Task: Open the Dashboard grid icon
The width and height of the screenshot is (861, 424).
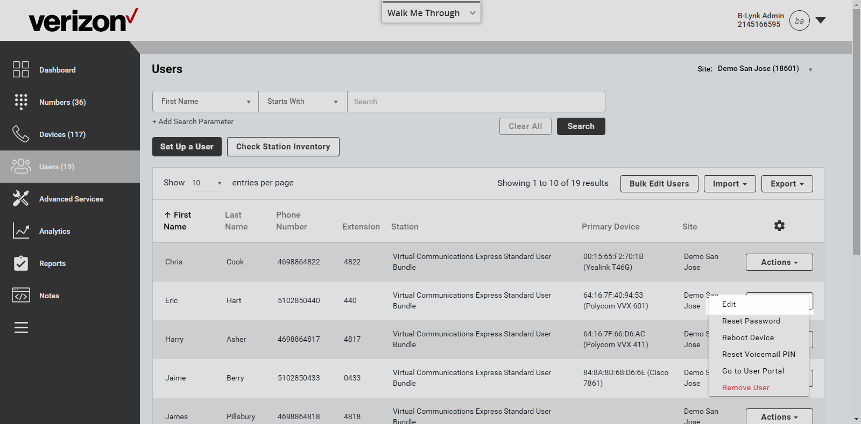Action: click(21, 69)
